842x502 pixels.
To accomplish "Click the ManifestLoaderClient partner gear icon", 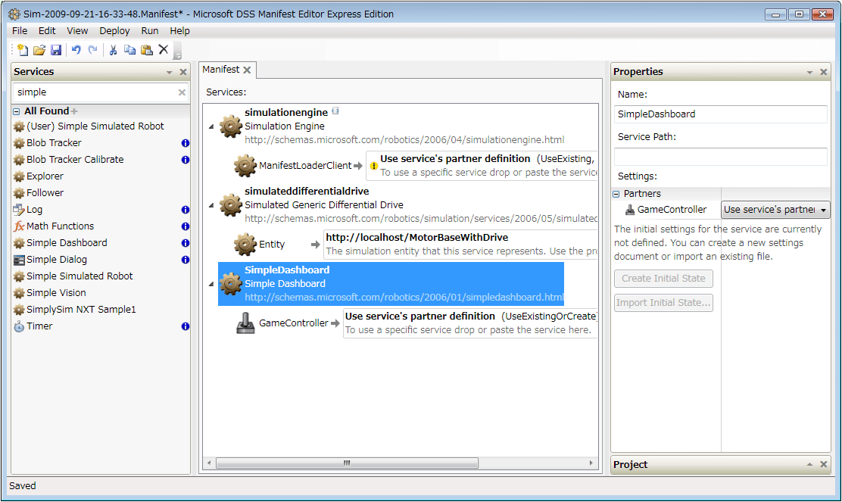I will pyautogui.click(x=245, y=166).
